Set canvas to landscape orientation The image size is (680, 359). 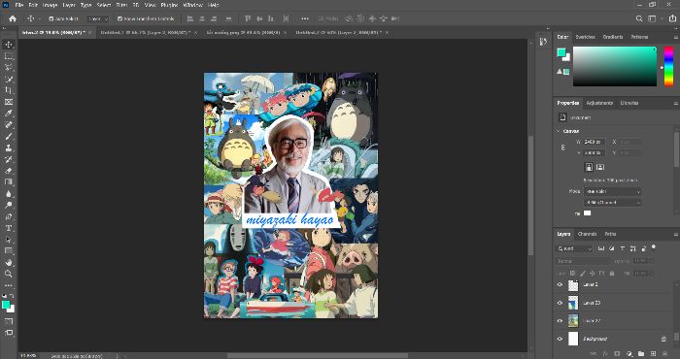(x=600, y=167)
